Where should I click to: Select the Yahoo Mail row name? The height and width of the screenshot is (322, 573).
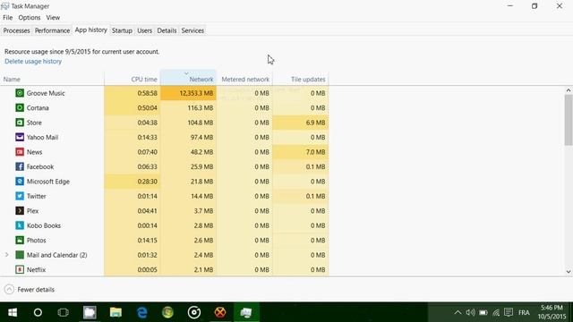coord(42,137)
